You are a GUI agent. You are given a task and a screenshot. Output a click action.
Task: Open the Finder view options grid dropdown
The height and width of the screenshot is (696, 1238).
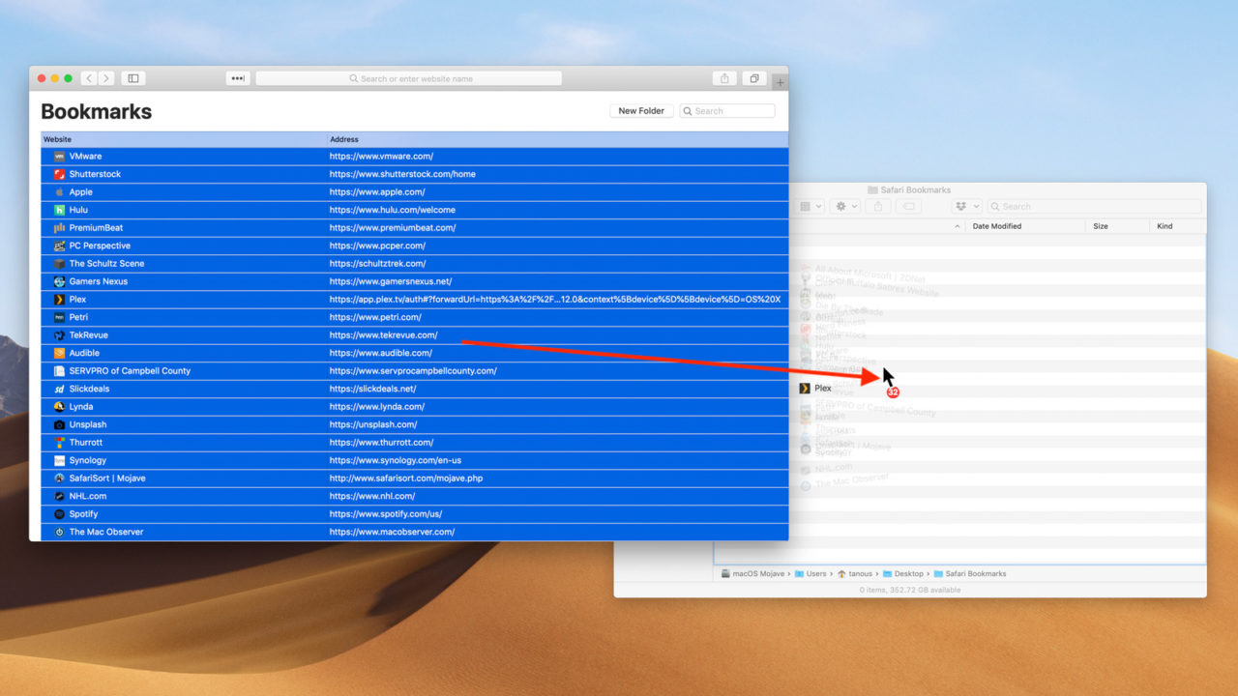pyautogui.click(x=811, y=206)
